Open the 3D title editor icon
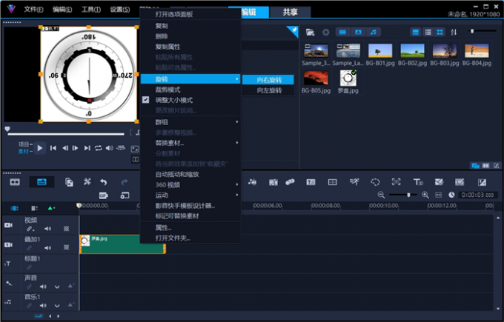Viewport: 504px width, 322px height. [x=418, y=182]
